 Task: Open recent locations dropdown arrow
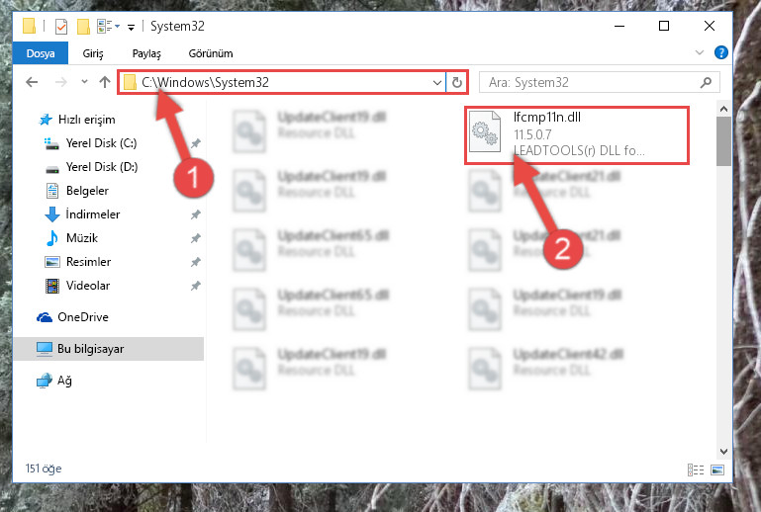pos(84,81)
